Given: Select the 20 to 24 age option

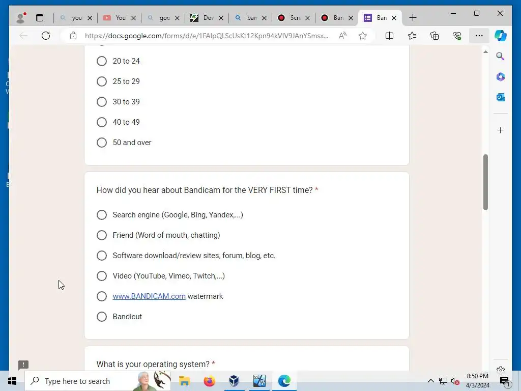Looking at the screenshot, I should click(x=102, y=61).
